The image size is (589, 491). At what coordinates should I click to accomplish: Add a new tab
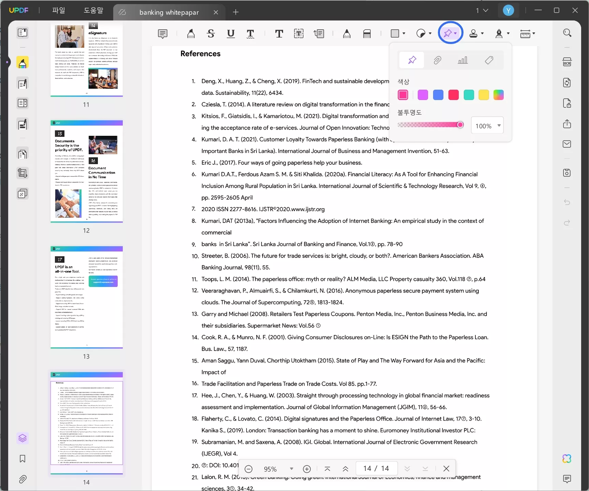coord(236,12)
